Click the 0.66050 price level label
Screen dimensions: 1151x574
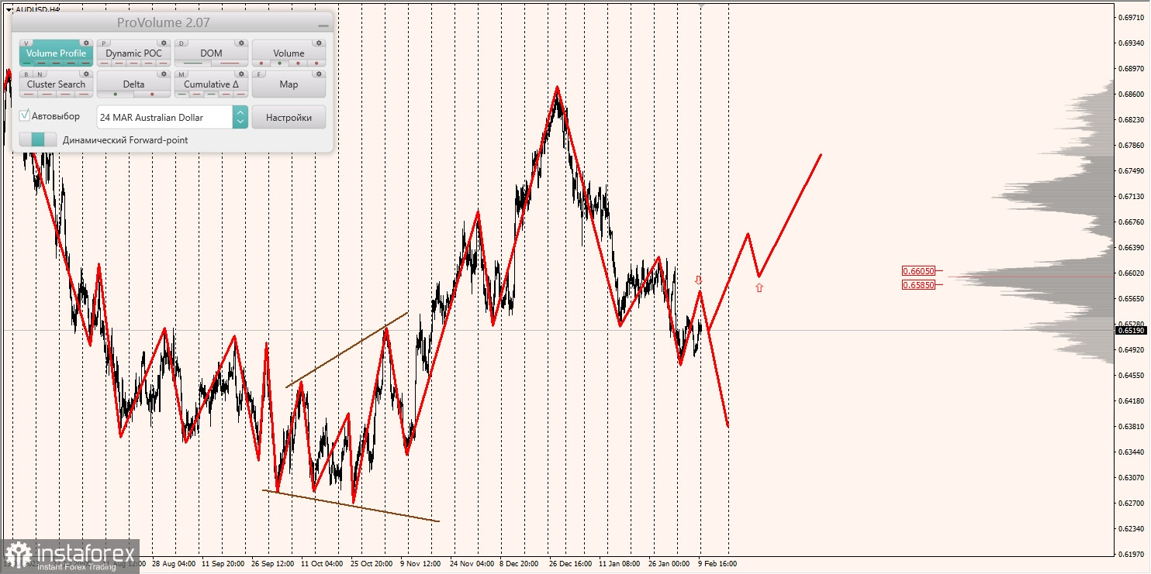pos(919,271)
